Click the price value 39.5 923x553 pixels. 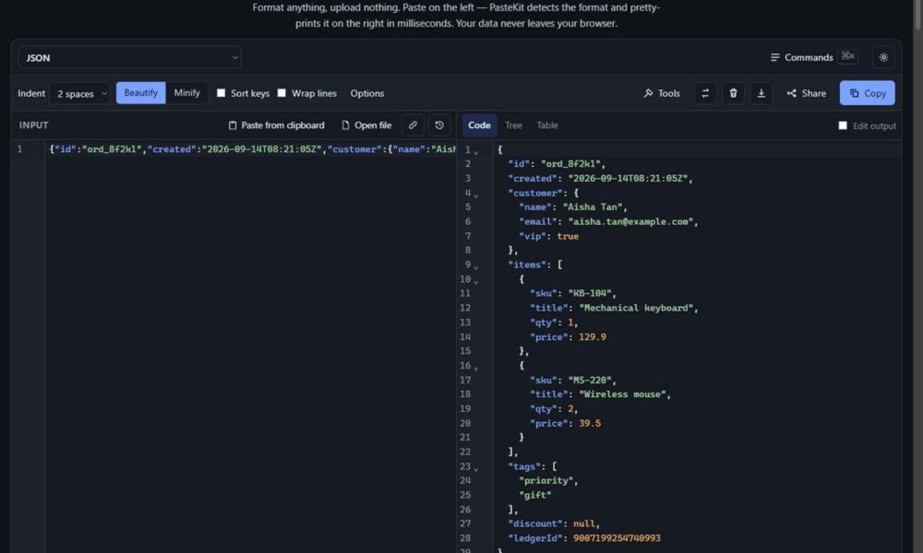pyautogui.click(x=589, y=423)
